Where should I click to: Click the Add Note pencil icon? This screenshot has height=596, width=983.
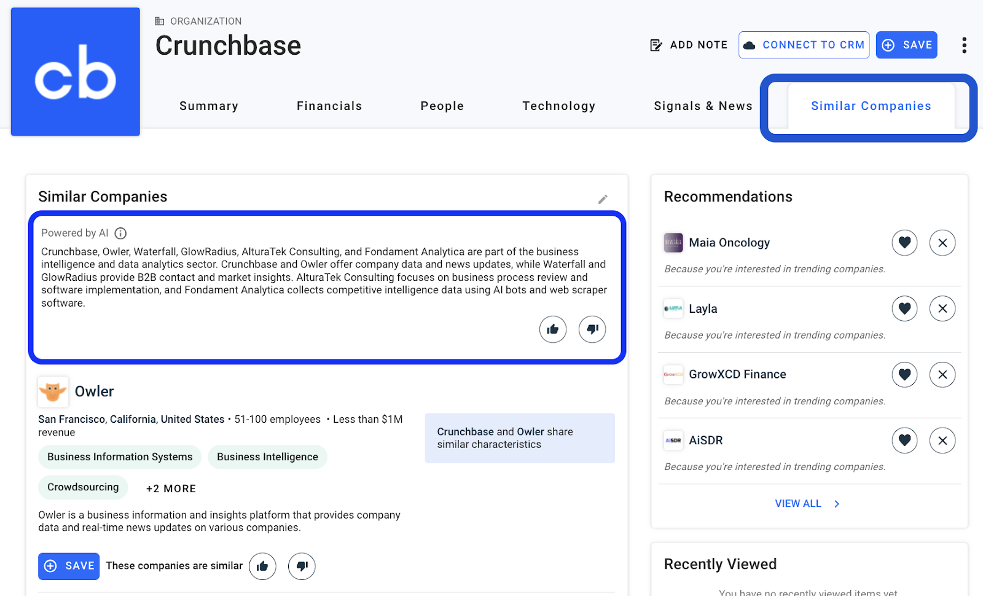(x=655, y=44)
